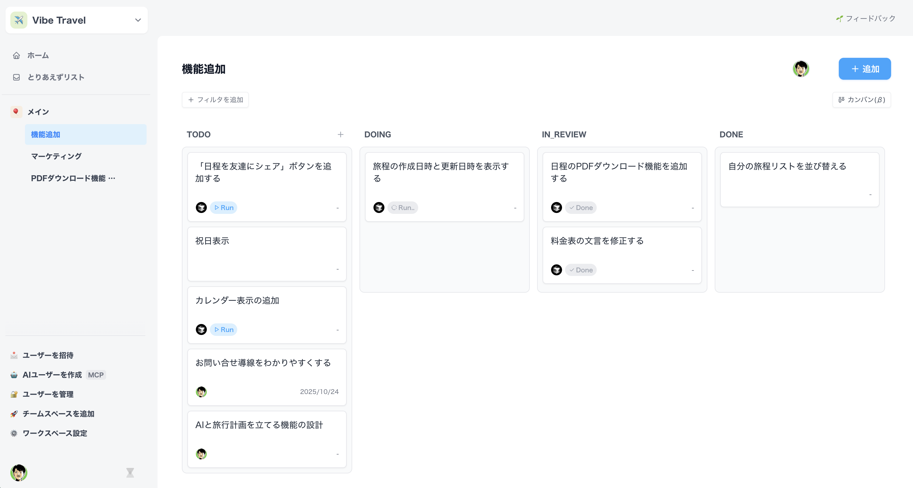
Task: Click the home icon next to ホーム
Action: click(x=17, y=55)
